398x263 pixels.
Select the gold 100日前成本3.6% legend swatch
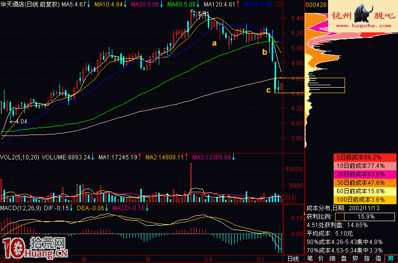pos(365,200)
